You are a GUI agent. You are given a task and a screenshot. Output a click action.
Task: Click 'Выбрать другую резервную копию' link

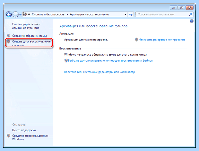(x=110, y=61)
